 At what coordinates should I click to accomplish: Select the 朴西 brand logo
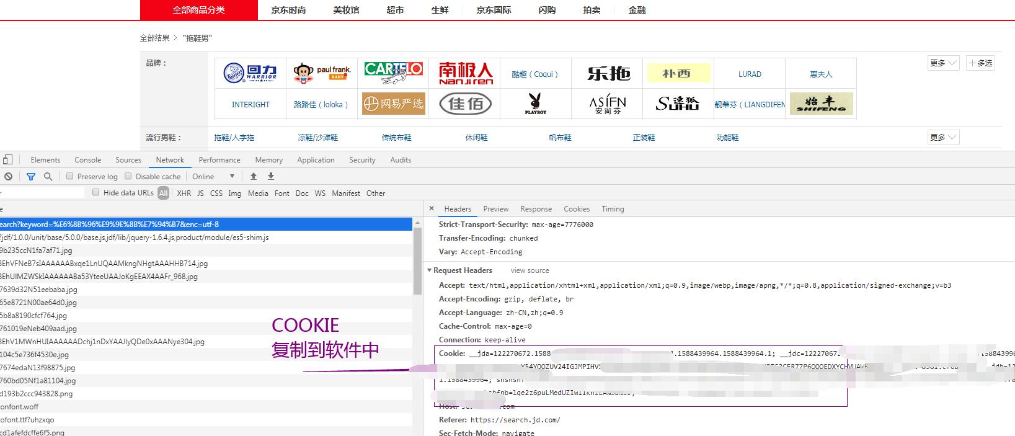[x=677, y=73]
